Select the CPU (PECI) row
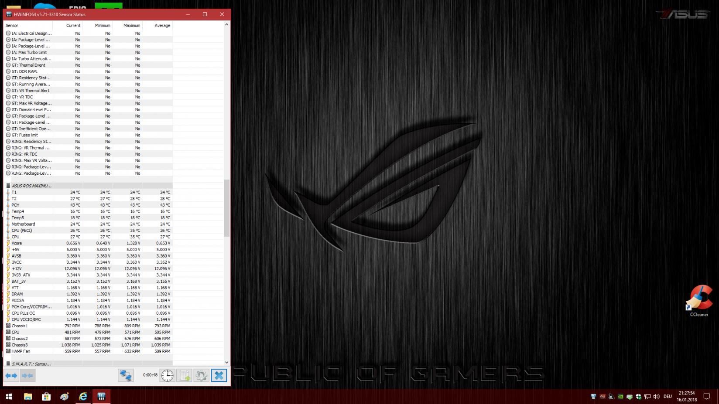This screenshot has height=404, width=719. (x=88, y=231)
